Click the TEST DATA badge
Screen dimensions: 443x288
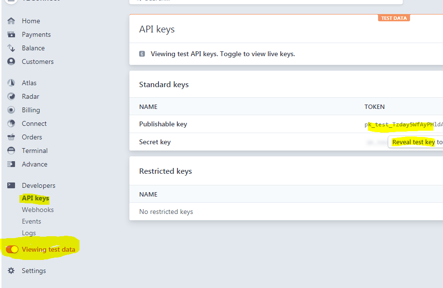point(394,17)
